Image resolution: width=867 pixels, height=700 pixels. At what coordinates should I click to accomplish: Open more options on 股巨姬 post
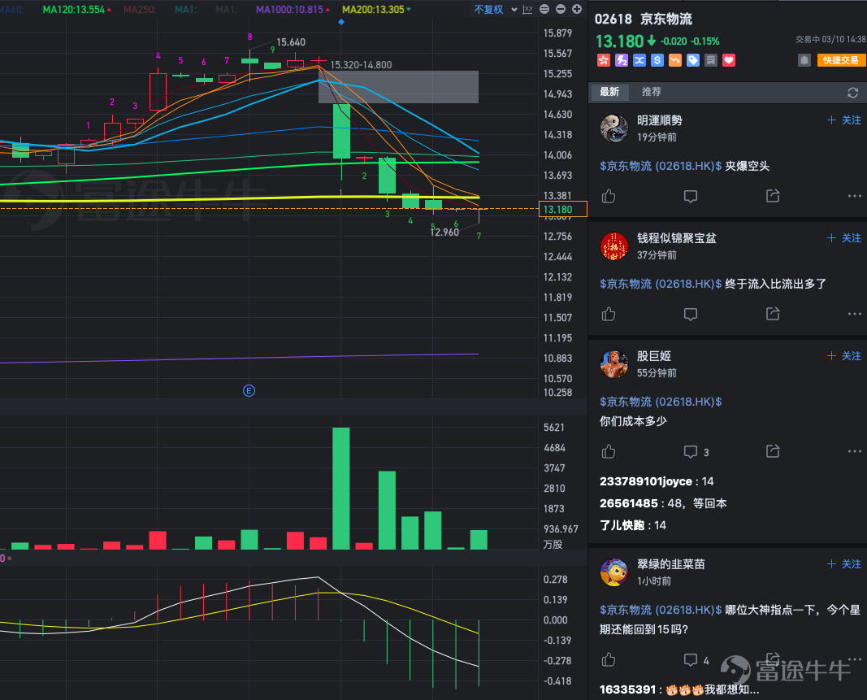click(x=854, y=451)
